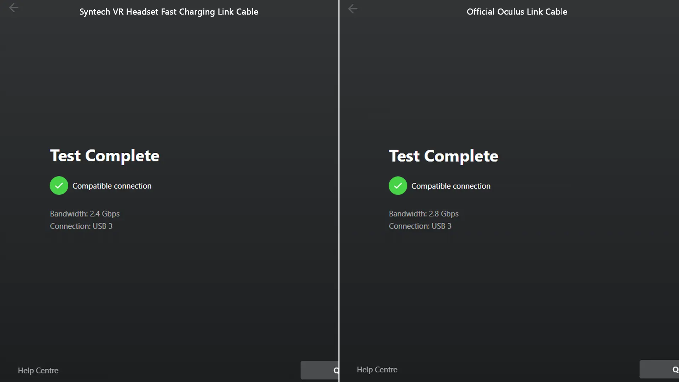
Task: Click back arrow in Official Oculus panel
Action: (353, 9)
